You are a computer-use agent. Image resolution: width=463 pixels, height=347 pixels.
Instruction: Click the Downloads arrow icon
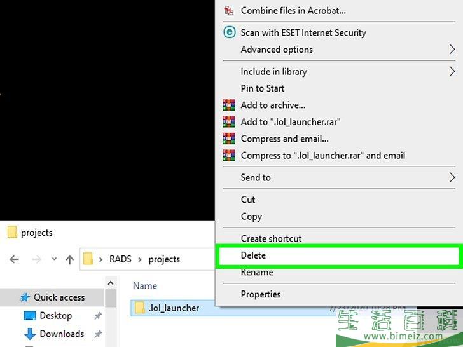[30, 334]
